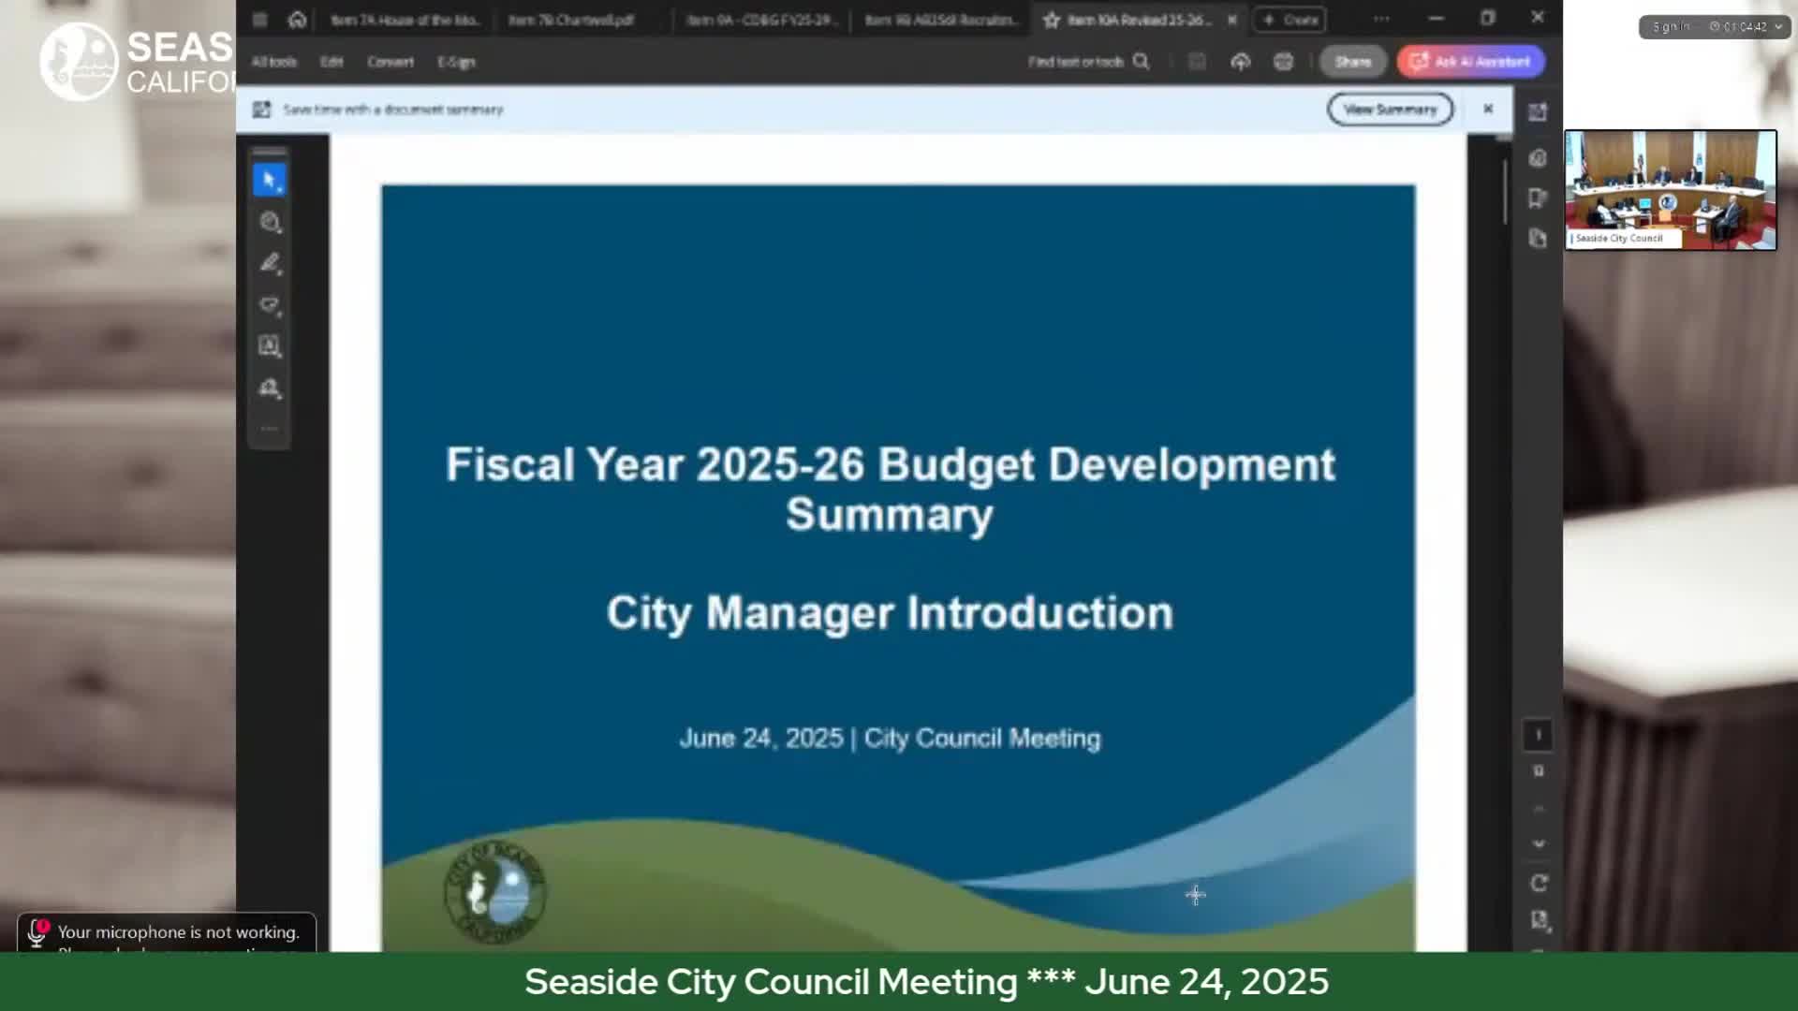
Task: Open the All tools menu
Action: 273,62
